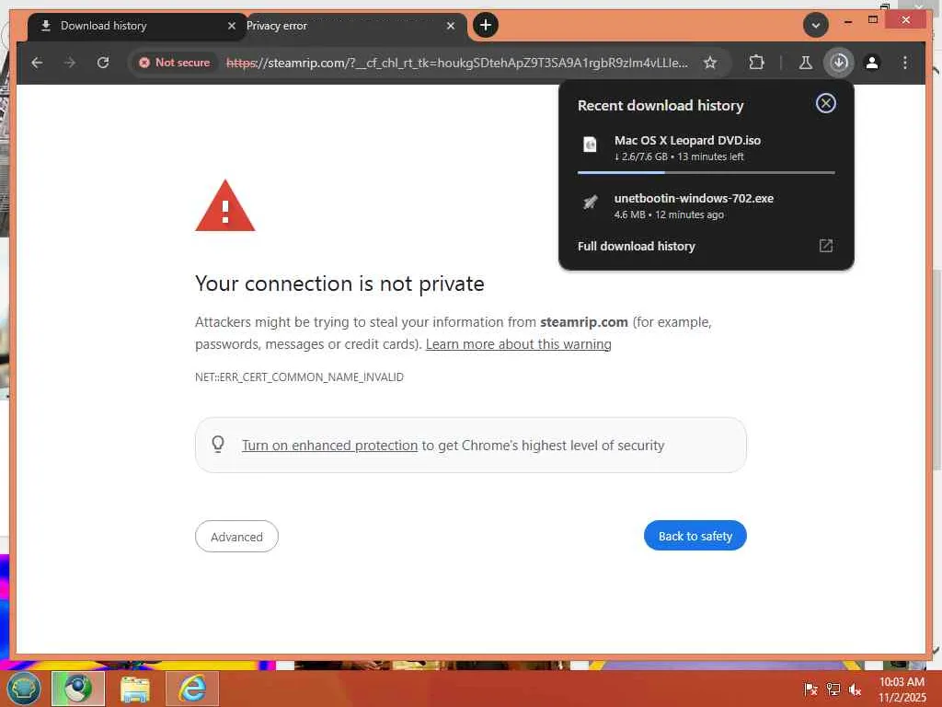Screen dimensions: 942x707
Task: Click the Advanced button
Action: [x=236, y=537]
